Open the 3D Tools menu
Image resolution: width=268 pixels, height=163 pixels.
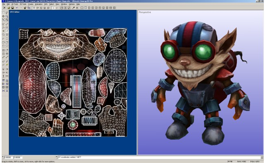coord(23,4)
